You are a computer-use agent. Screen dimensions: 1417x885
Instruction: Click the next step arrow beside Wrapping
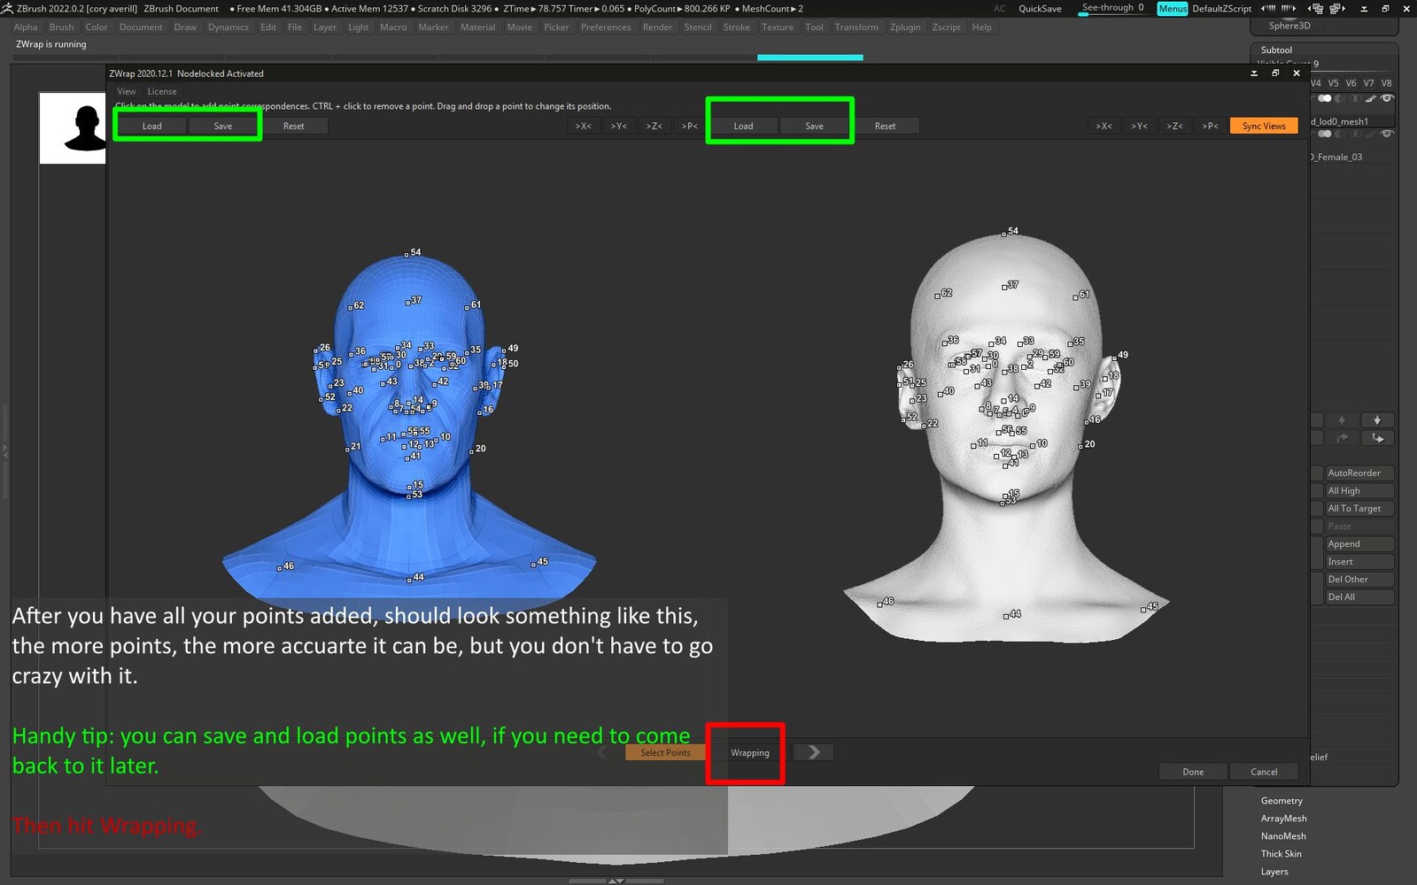pos(813,752)
